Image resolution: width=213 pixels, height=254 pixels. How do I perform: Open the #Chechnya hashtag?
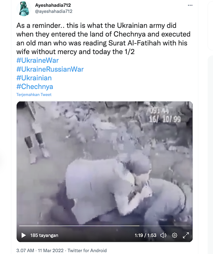35,87
